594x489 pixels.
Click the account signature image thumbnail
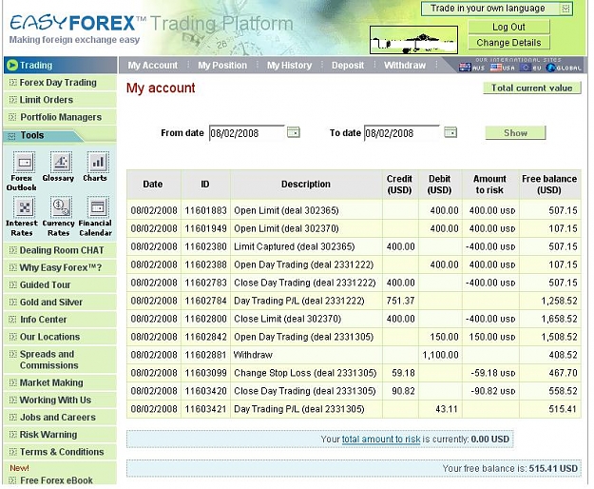[x=413, y=40]
